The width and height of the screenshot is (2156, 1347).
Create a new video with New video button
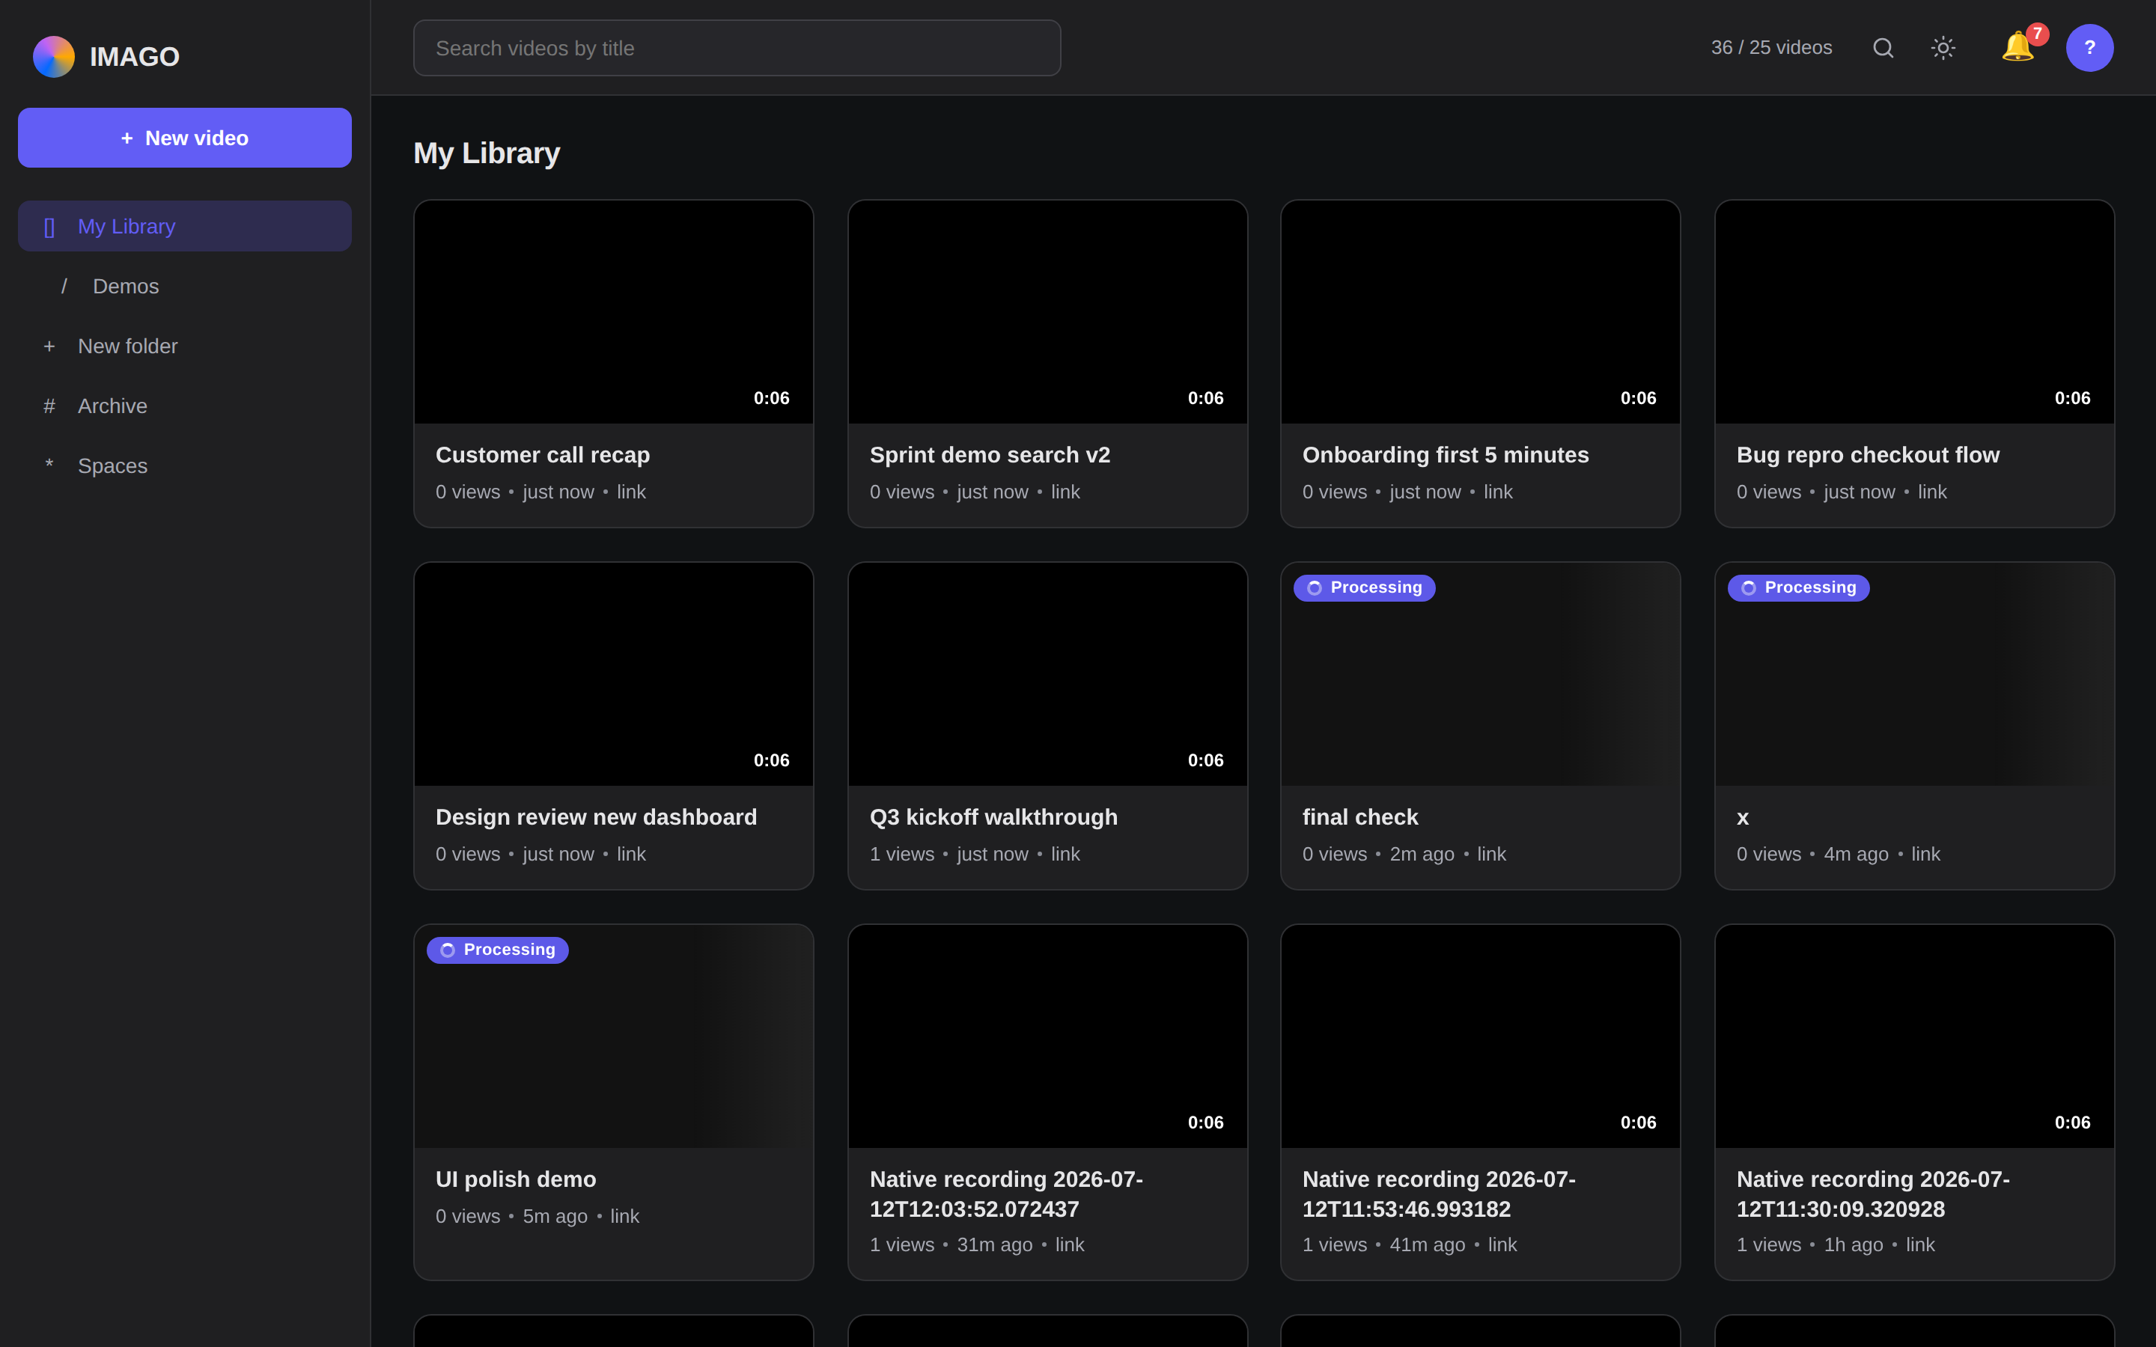click(x=184, y=138)
